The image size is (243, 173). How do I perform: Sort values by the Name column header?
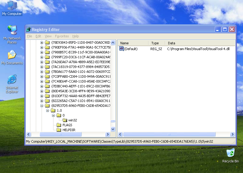point(133,43)
